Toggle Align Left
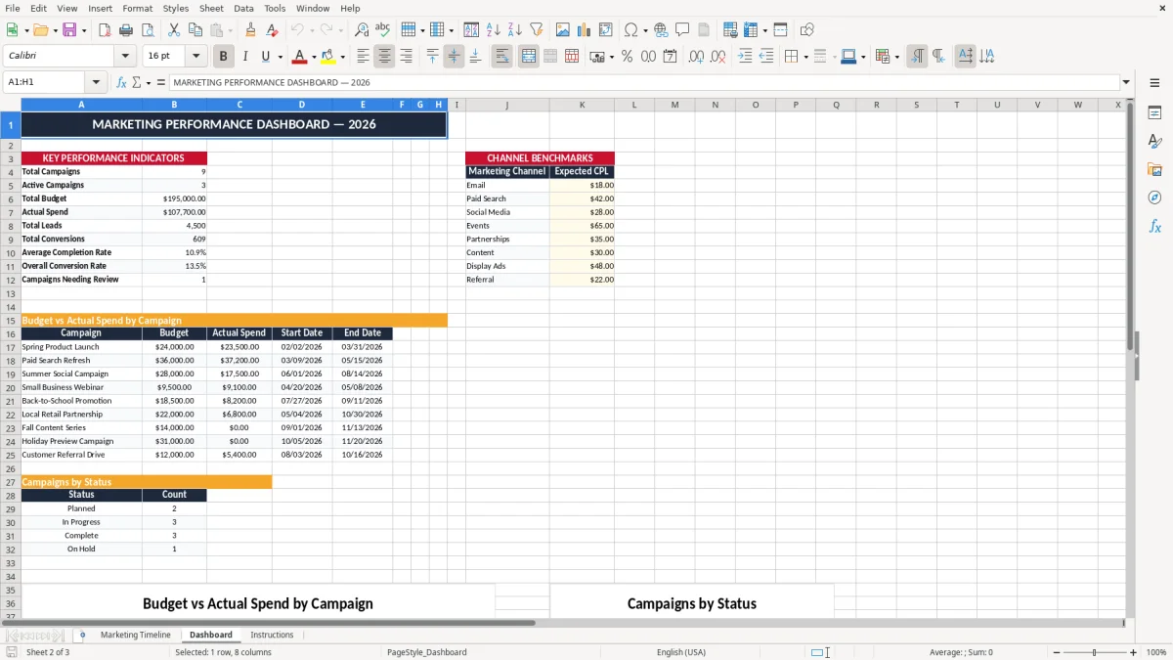Screen dimensions: 1173x660 pyautogui.click(x=363, y=57)
